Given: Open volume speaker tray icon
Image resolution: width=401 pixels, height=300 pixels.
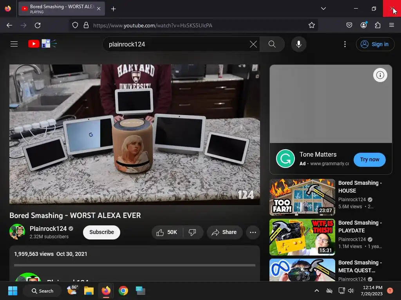Looking at the screenshot, I should (x=351, y=291).
